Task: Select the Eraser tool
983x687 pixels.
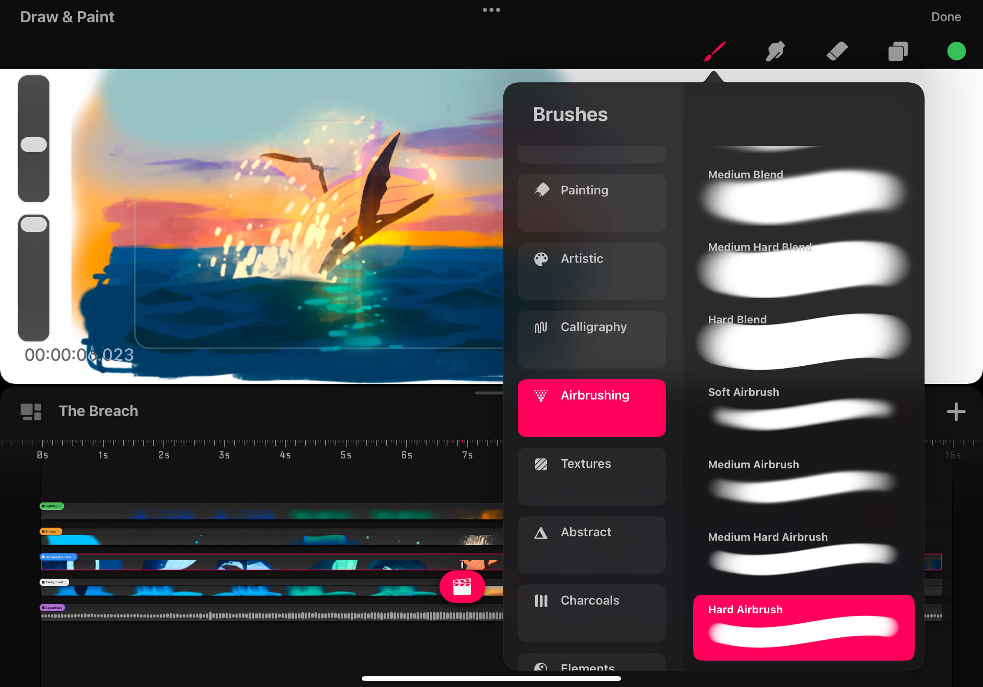Action: pyautogui.click(x=836, y=51)
